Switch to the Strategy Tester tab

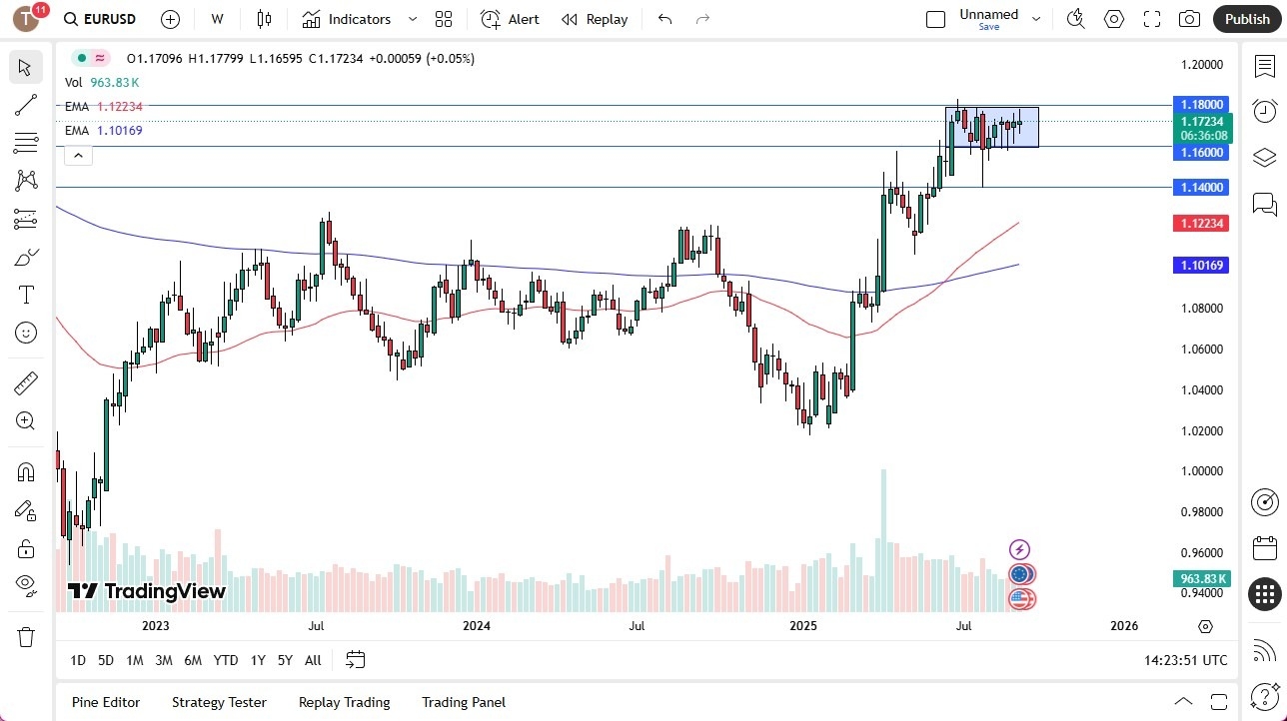pyautogui.click(x=219, y=702)
